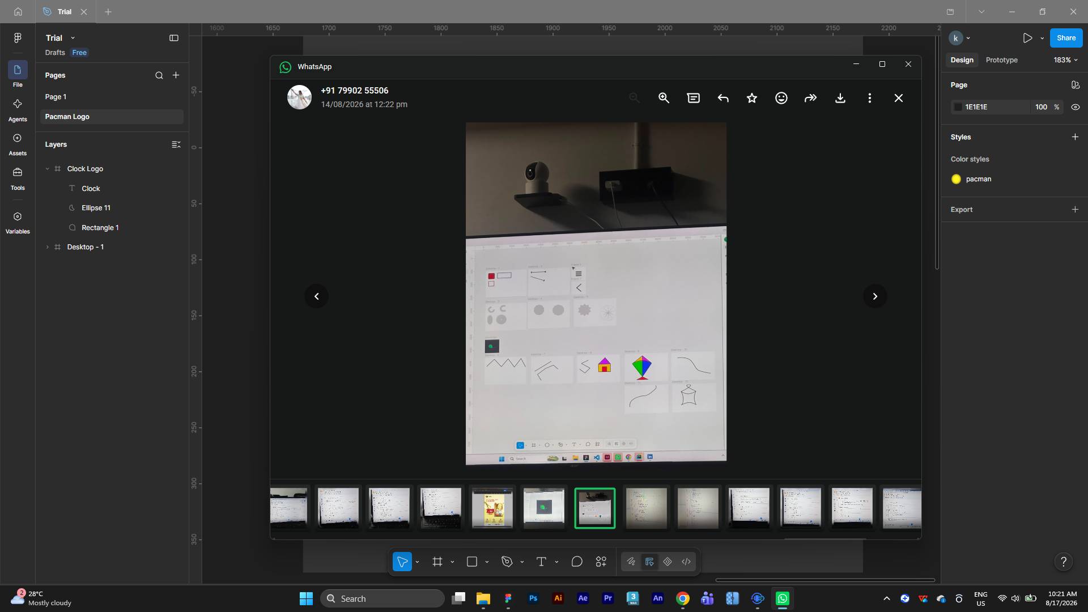The image size is (1088, 612).
Task: Click the forward image arrow icon
Action: click(811, 98)
